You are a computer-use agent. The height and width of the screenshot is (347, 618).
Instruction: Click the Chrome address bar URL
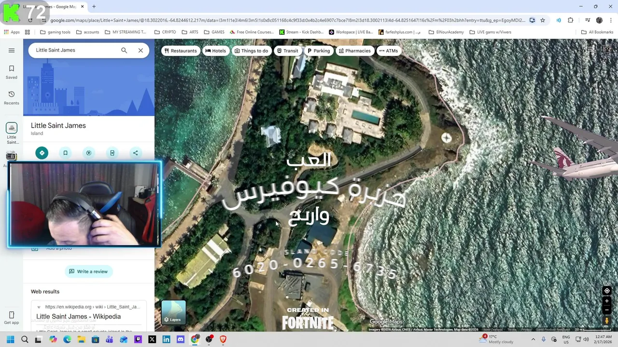287,20
